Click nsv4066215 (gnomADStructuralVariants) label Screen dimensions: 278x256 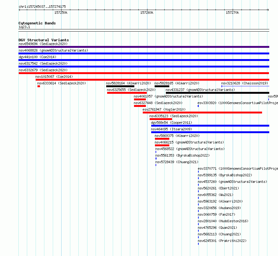pos(189,142)
